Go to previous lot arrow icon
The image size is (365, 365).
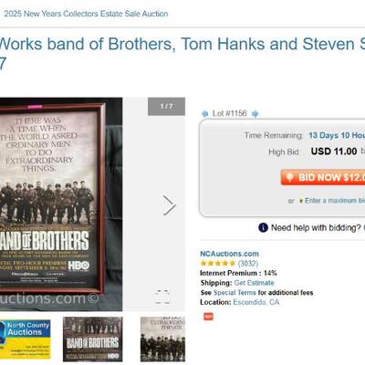(x=204, y=114)
